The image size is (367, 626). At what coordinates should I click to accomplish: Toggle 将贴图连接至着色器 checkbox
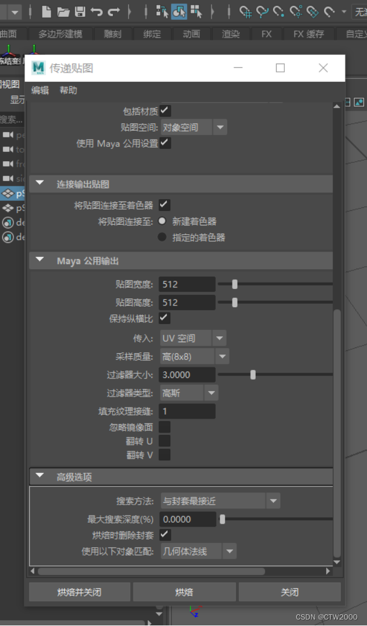pyautogui.click(x=164, y=205)
